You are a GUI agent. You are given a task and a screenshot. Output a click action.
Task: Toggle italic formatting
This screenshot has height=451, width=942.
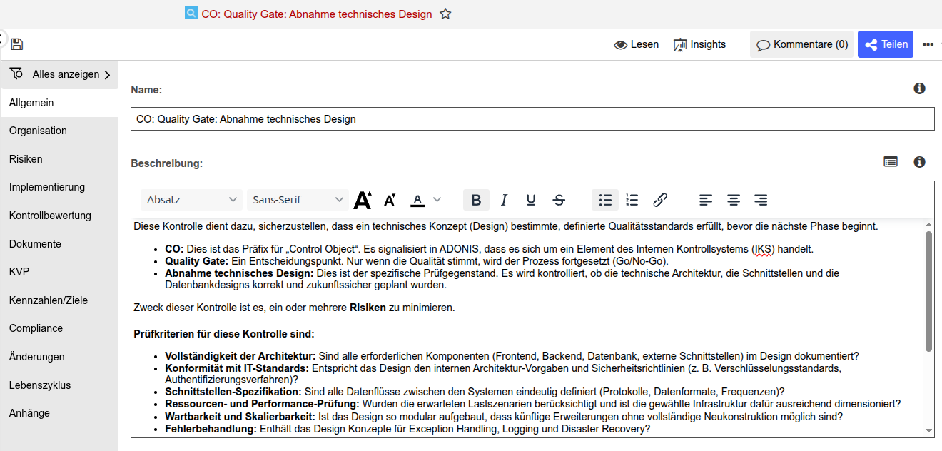pos(504,200)
